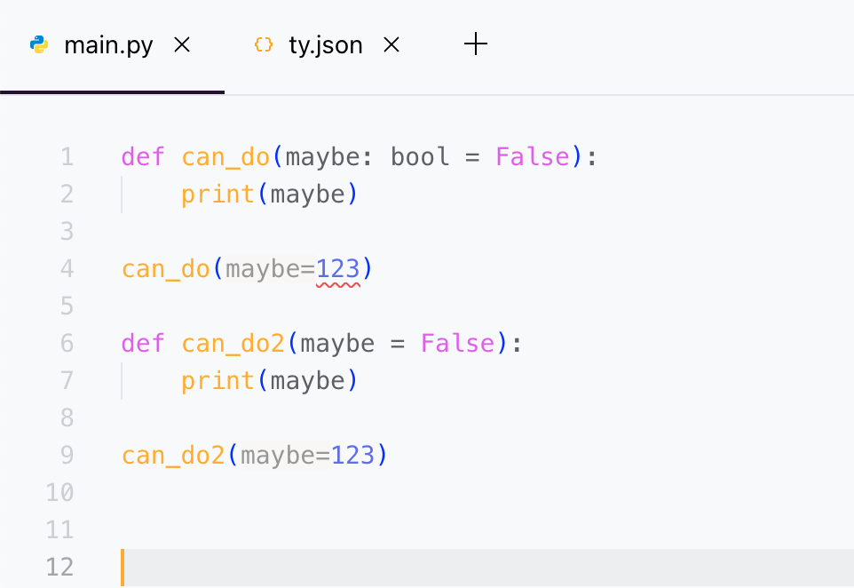Click the Python icon on main.py tab
The width and height of the screenshot is (854, 588).
click(39, 45)
